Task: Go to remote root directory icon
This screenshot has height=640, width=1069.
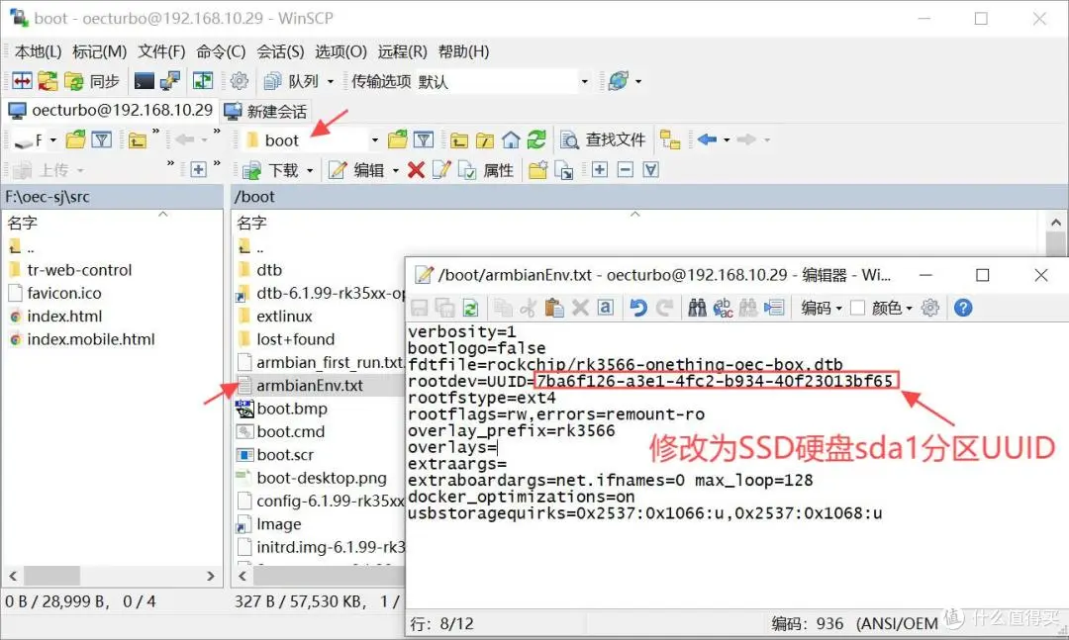Action: click(485, 139)
